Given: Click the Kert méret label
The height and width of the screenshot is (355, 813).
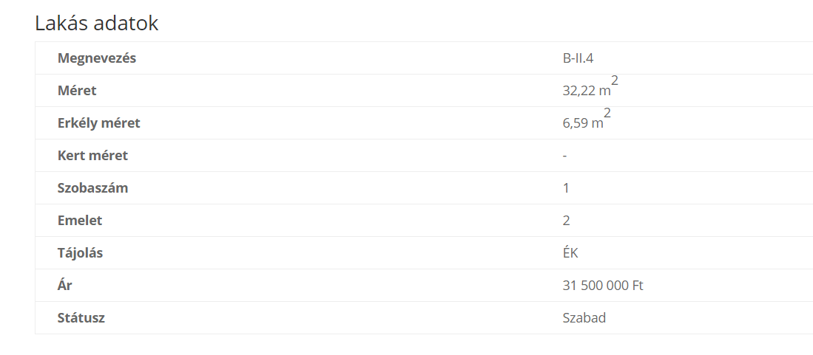Looking at the screenshot, I should point(92,155).
